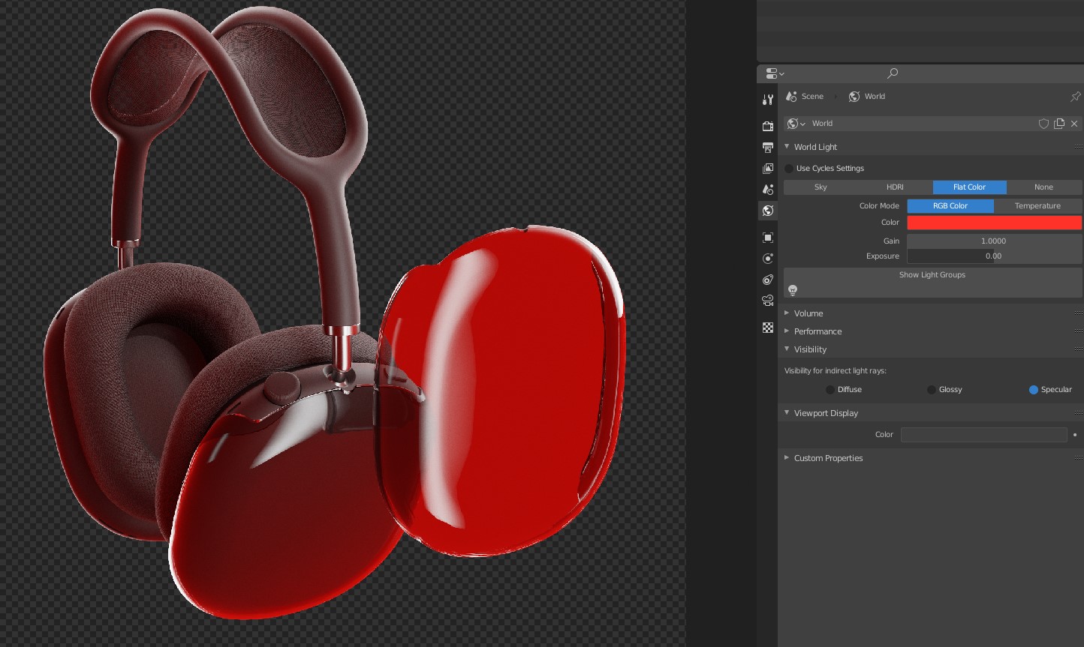Enable Use Cycles Settings checkbox
The width and height of the screenshot is (1084, 647).
789,169
